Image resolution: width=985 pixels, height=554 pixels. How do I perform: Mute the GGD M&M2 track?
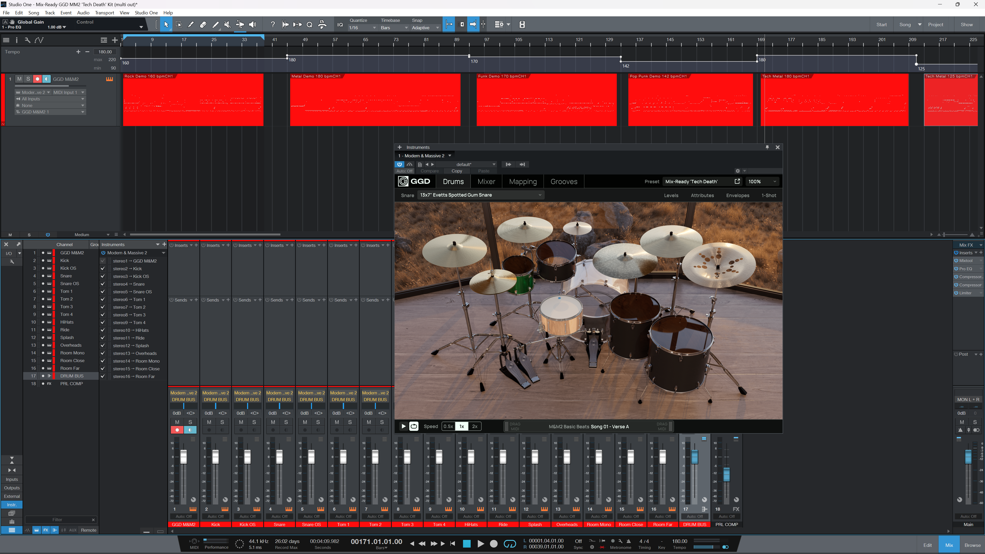click(x=19, y=79)
